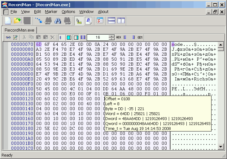
Task: Click byte 50 at start of row 00000100
Action: pos(39,89)
